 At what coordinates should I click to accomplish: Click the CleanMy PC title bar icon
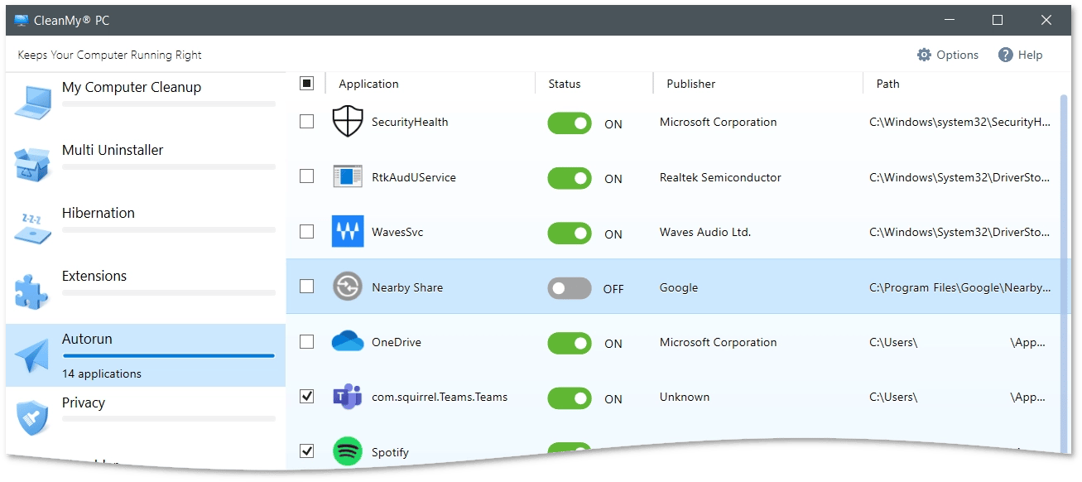22,21
